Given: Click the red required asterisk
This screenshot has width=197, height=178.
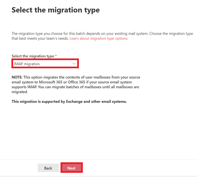Looking at the screenshot, I should tap(56, 56).
